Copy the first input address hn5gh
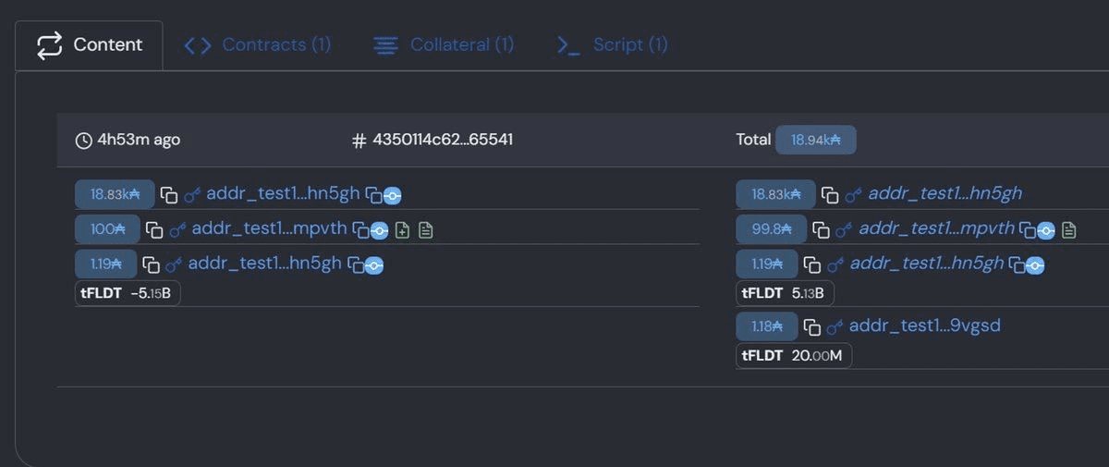1109x467 pixels. click(x=372, y=195)
